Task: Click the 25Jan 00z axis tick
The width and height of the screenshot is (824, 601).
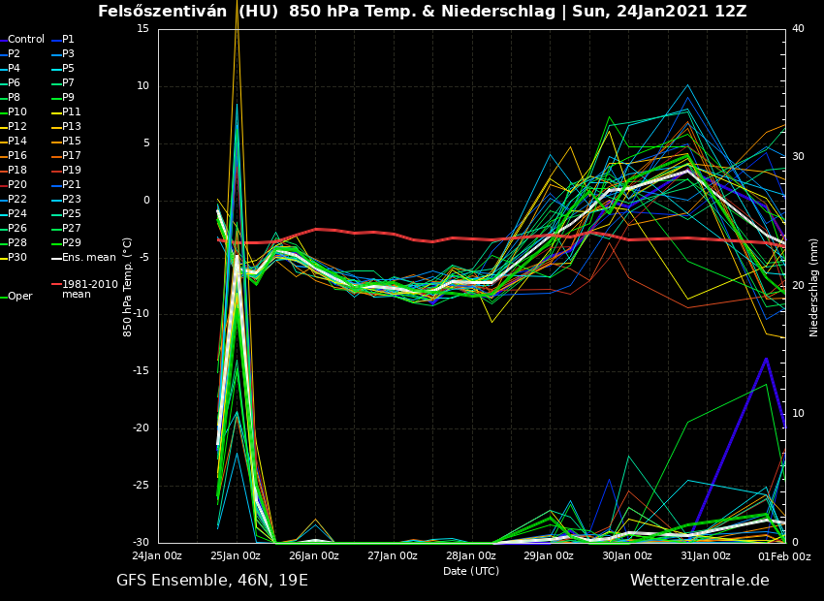Action: [x=236, y=556]
